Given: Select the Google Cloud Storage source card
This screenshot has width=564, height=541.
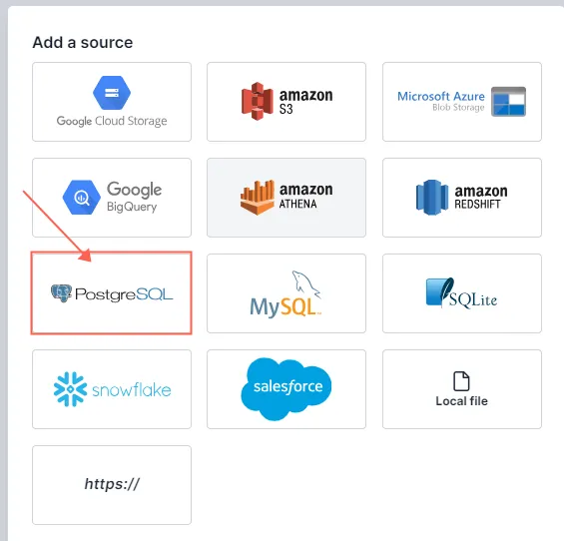Looking at the screenshot, I should tap(112, 102).
